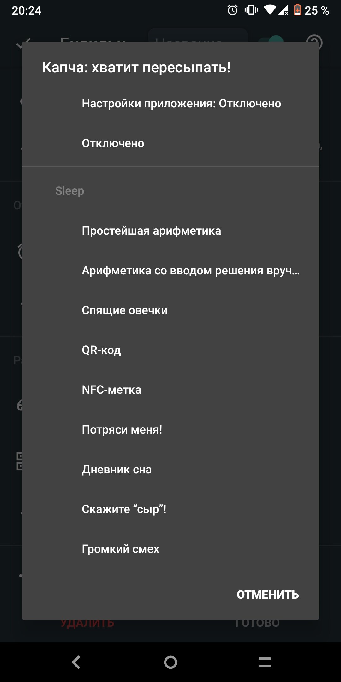The height and width of the screenshot is (682, 341).
Task: Tap the vibrate mode status icon
Action: click(251, 10)
